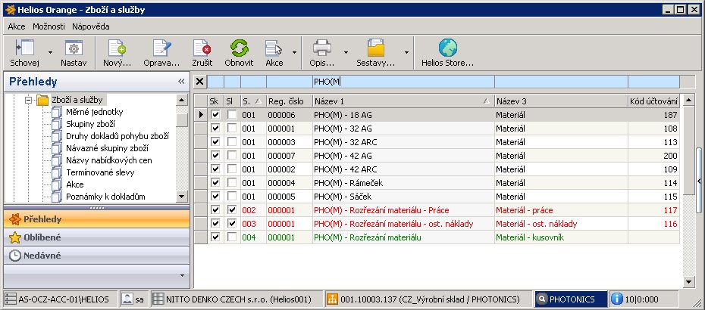Click the database company grid icon
Image resolution: width=705 pixels, height=310 pixels.
click(x=157, y=299)
